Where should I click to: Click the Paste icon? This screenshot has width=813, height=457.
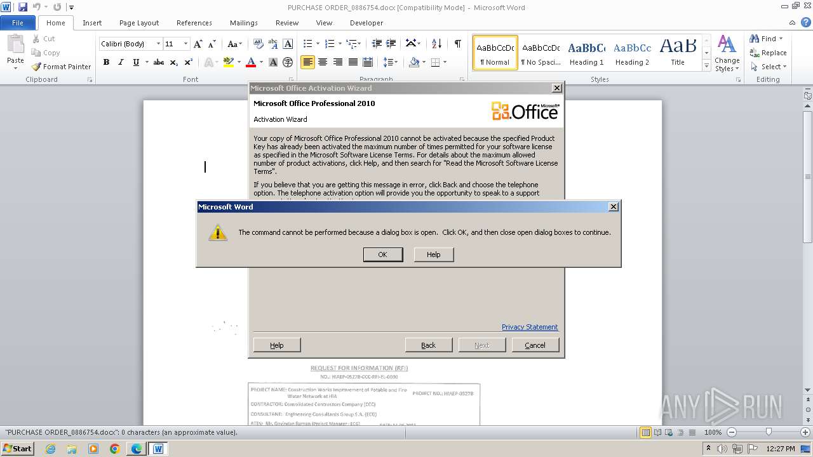click(15, 44)
